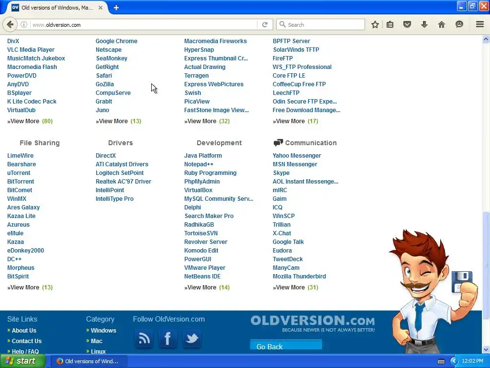Click scrollbar up arrow
Viewport: 490px width, 368px height.
click(x=486, y=39)
